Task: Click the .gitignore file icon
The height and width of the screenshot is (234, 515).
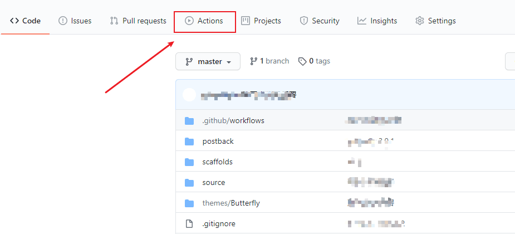Action: 189,224
